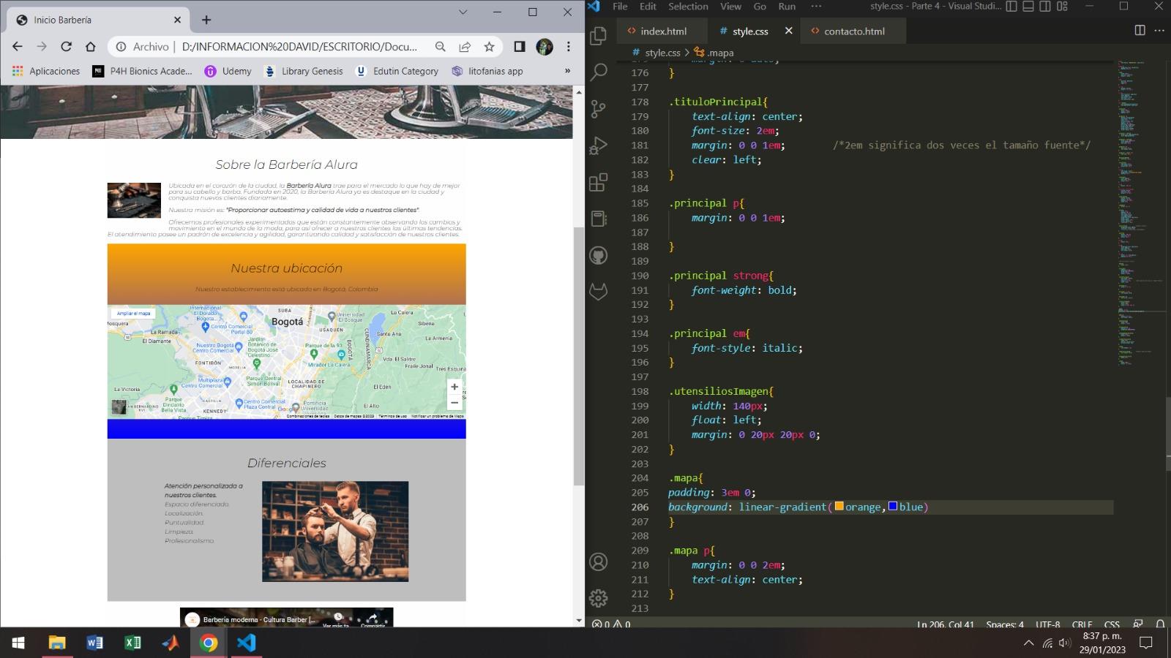Open Run and Debug view
Viewport: 1171px width, 658px height.
599,145
